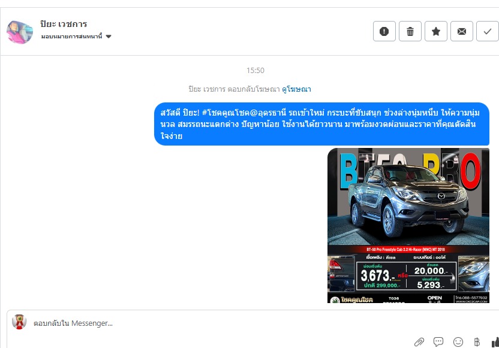Screen dimensions: 499x348
Task: Click the 15:50 timestamp
Action: click(x=255, y=70)
